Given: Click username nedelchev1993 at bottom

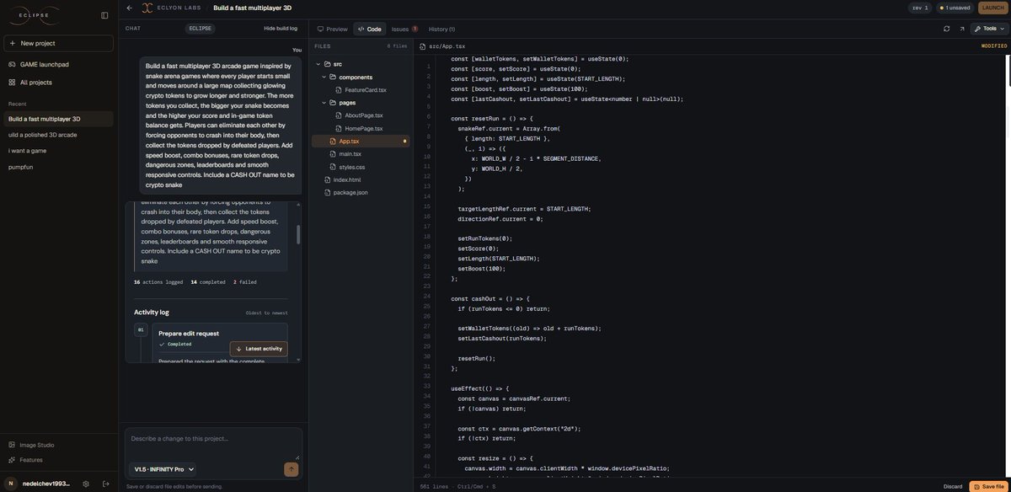Looking at the screenshot, I should click(46, 484).
